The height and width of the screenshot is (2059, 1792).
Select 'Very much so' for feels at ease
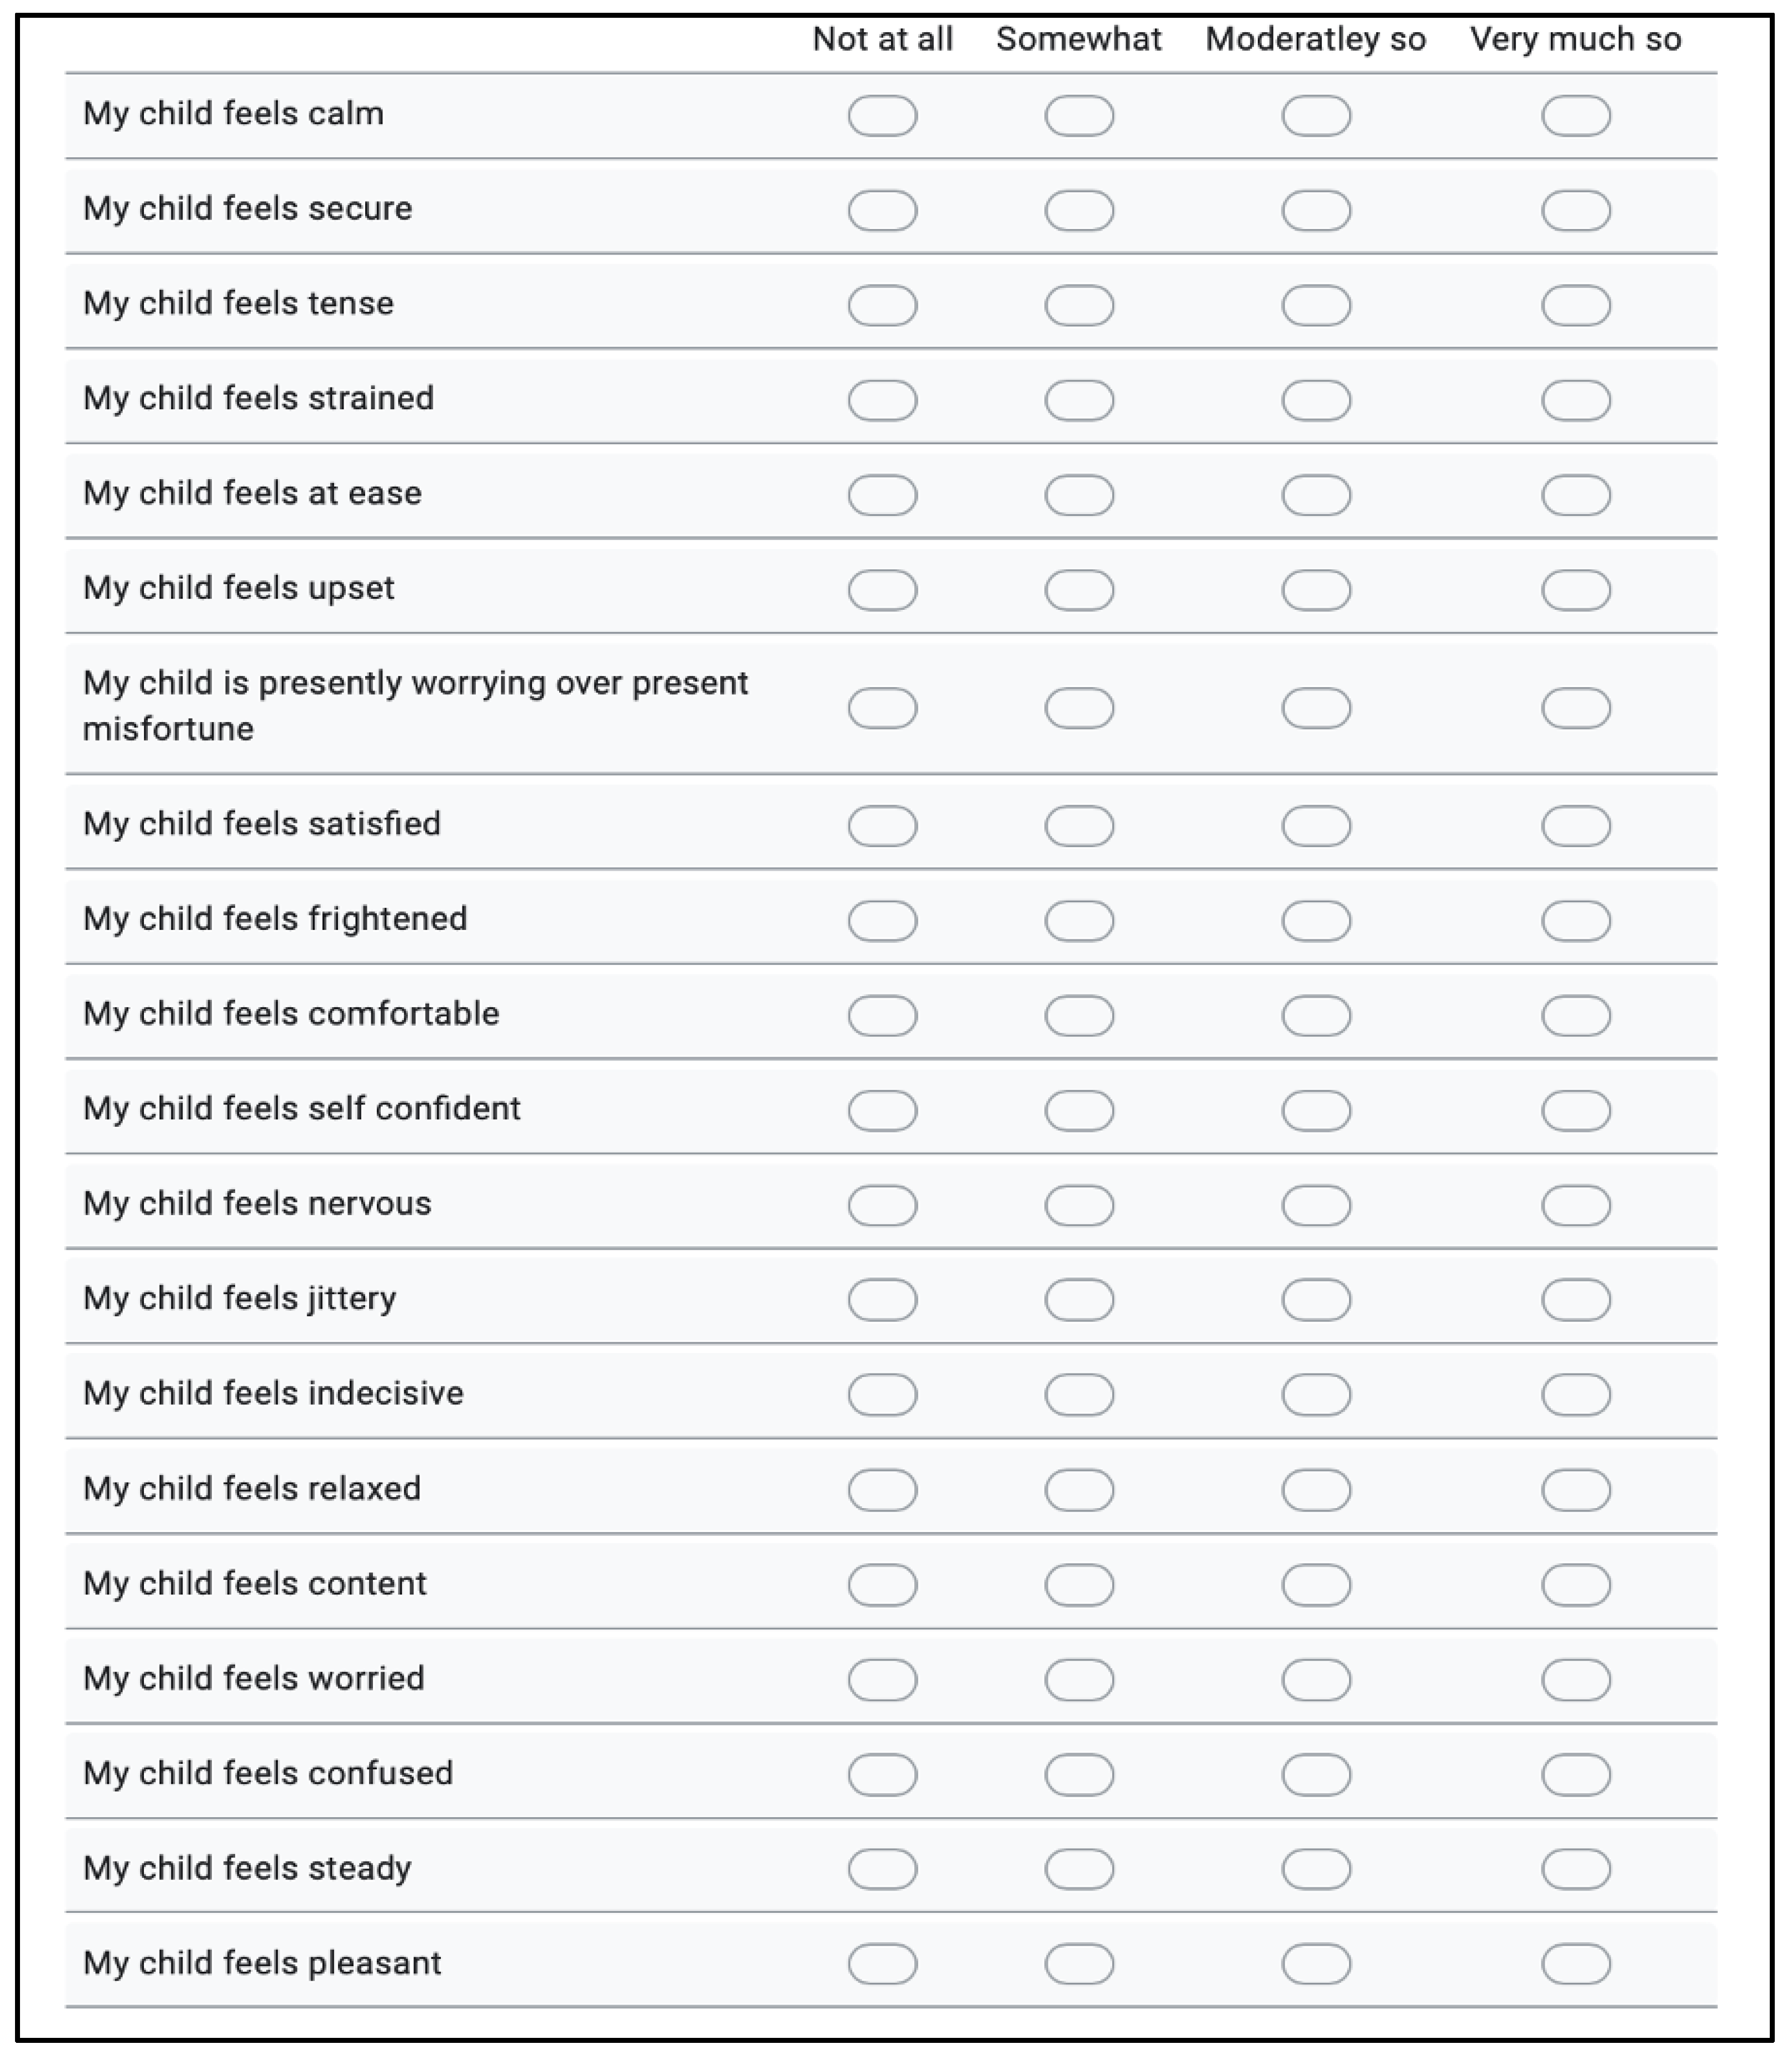[1575, 496]
